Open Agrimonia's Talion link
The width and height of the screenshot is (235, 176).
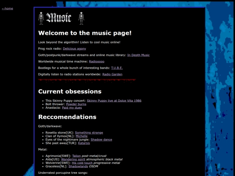coord(77,156)
